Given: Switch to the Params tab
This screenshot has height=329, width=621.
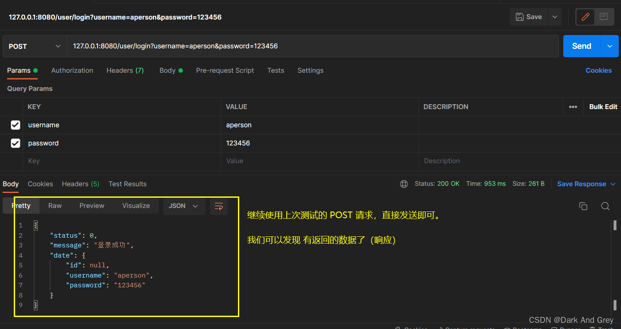Looking at the screenshot, I should (22, 70).
